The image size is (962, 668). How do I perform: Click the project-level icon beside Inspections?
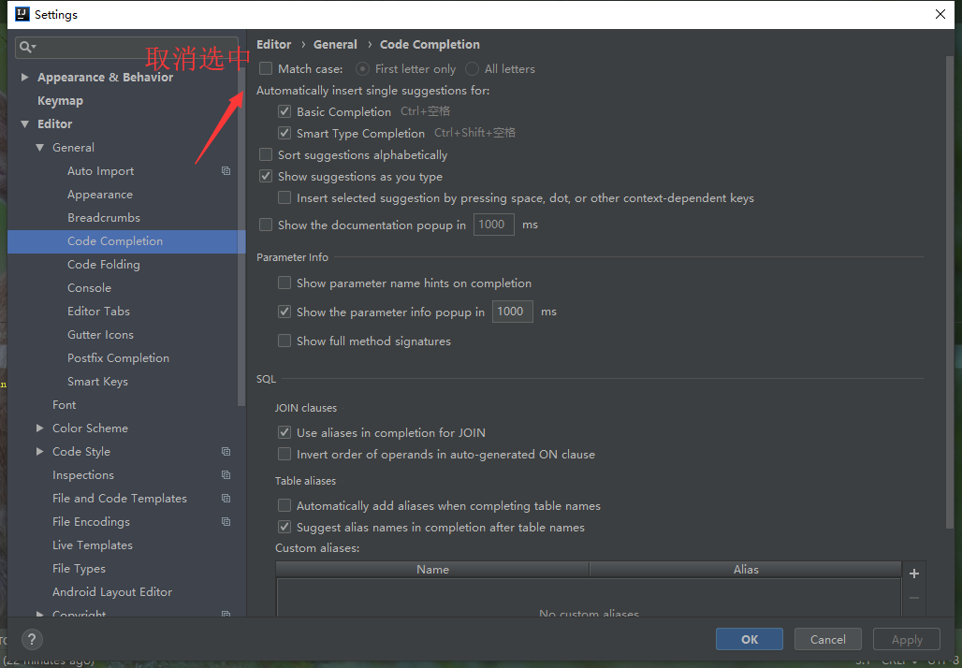[226, 474]
